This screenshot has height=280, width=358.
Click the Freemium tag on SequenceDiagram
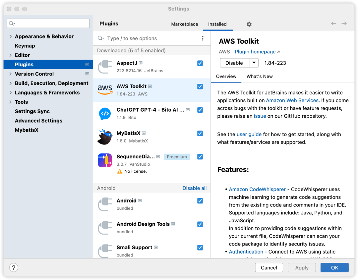[177, 157]
